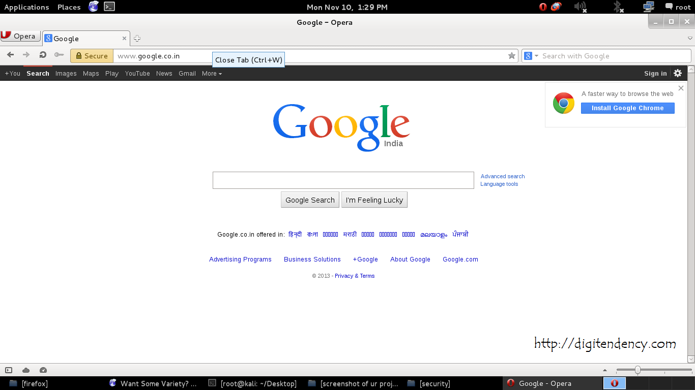This screenshot has width=695, height=390.
Task: Open Language tools link
Action: click(x=499, y=184)
